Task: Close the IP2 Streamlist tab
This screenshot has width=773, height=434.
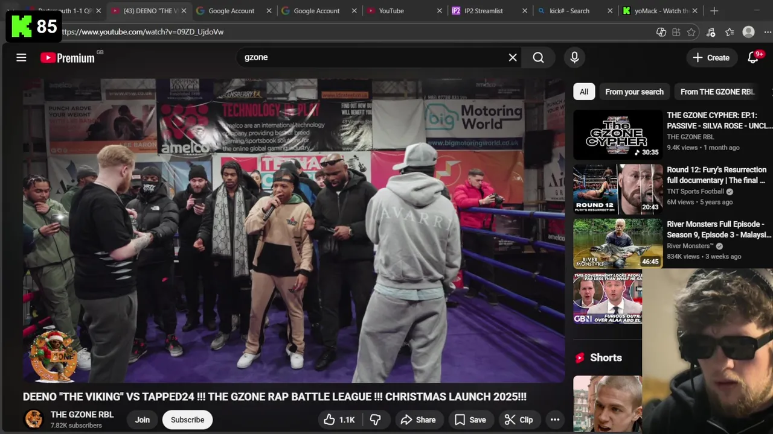Action: [525, 11]
